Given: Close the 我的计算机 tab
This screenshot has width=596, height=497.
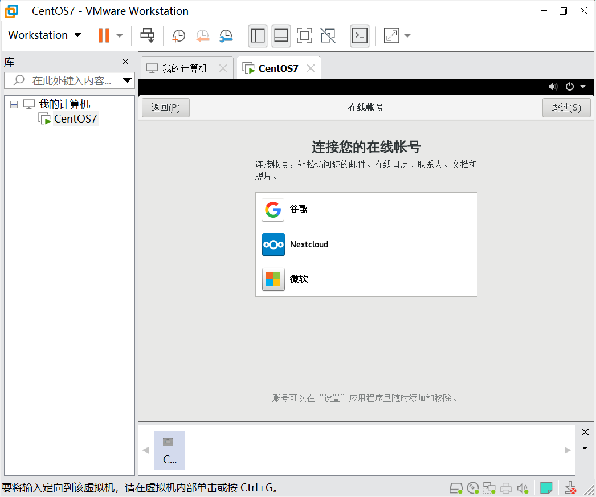Looking at the screenshot, I should tap(223, 68).
